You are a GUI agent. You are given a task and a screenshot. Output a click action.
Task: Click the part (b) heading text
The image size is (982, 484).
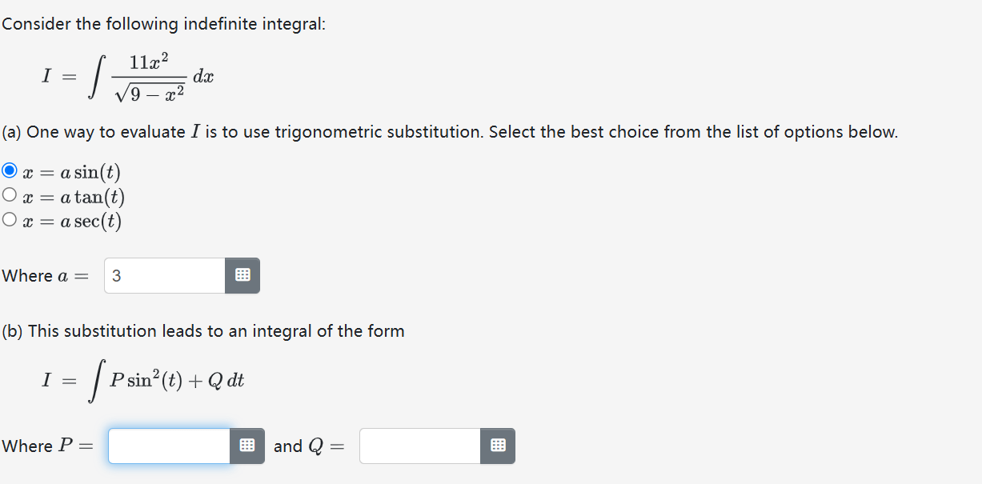point(202,330)
